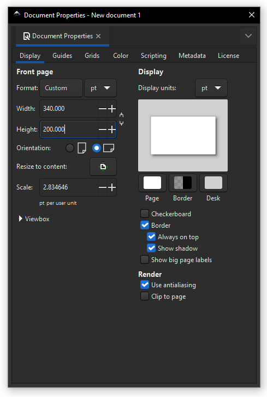Screen dimensions: 267x397
Task: Disable the Show shadow checkbox
Action: pyautogui.click(x=151, y=248)
